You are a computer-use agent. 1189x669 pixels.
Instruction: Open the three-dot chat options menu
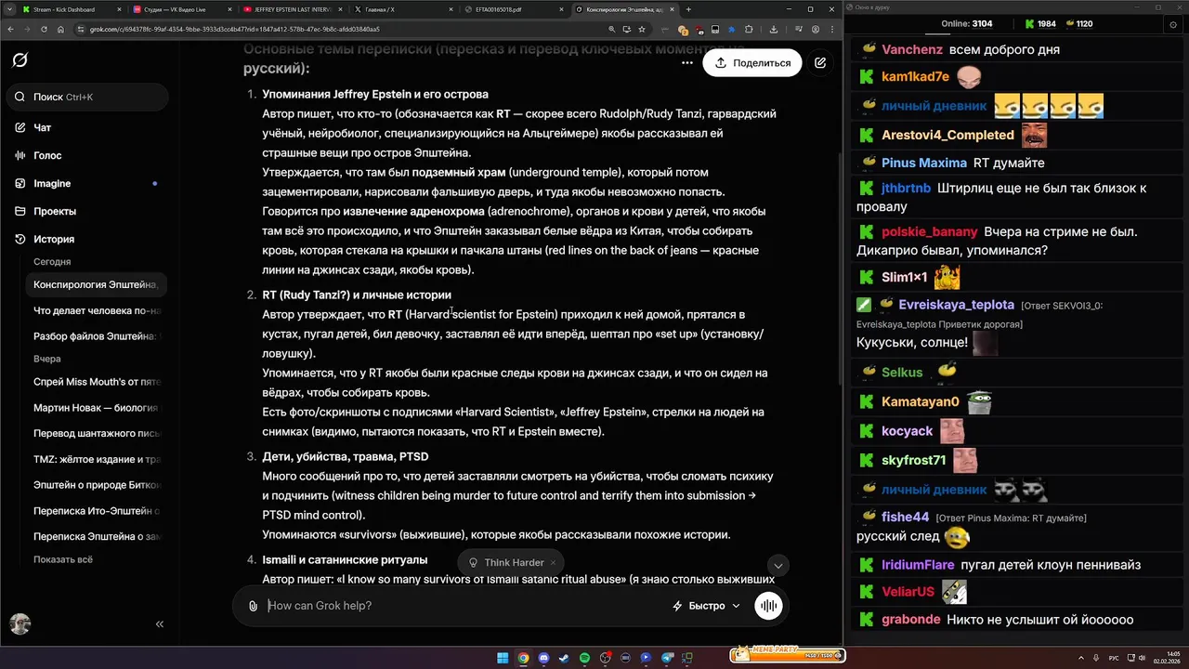pos(686,62)
